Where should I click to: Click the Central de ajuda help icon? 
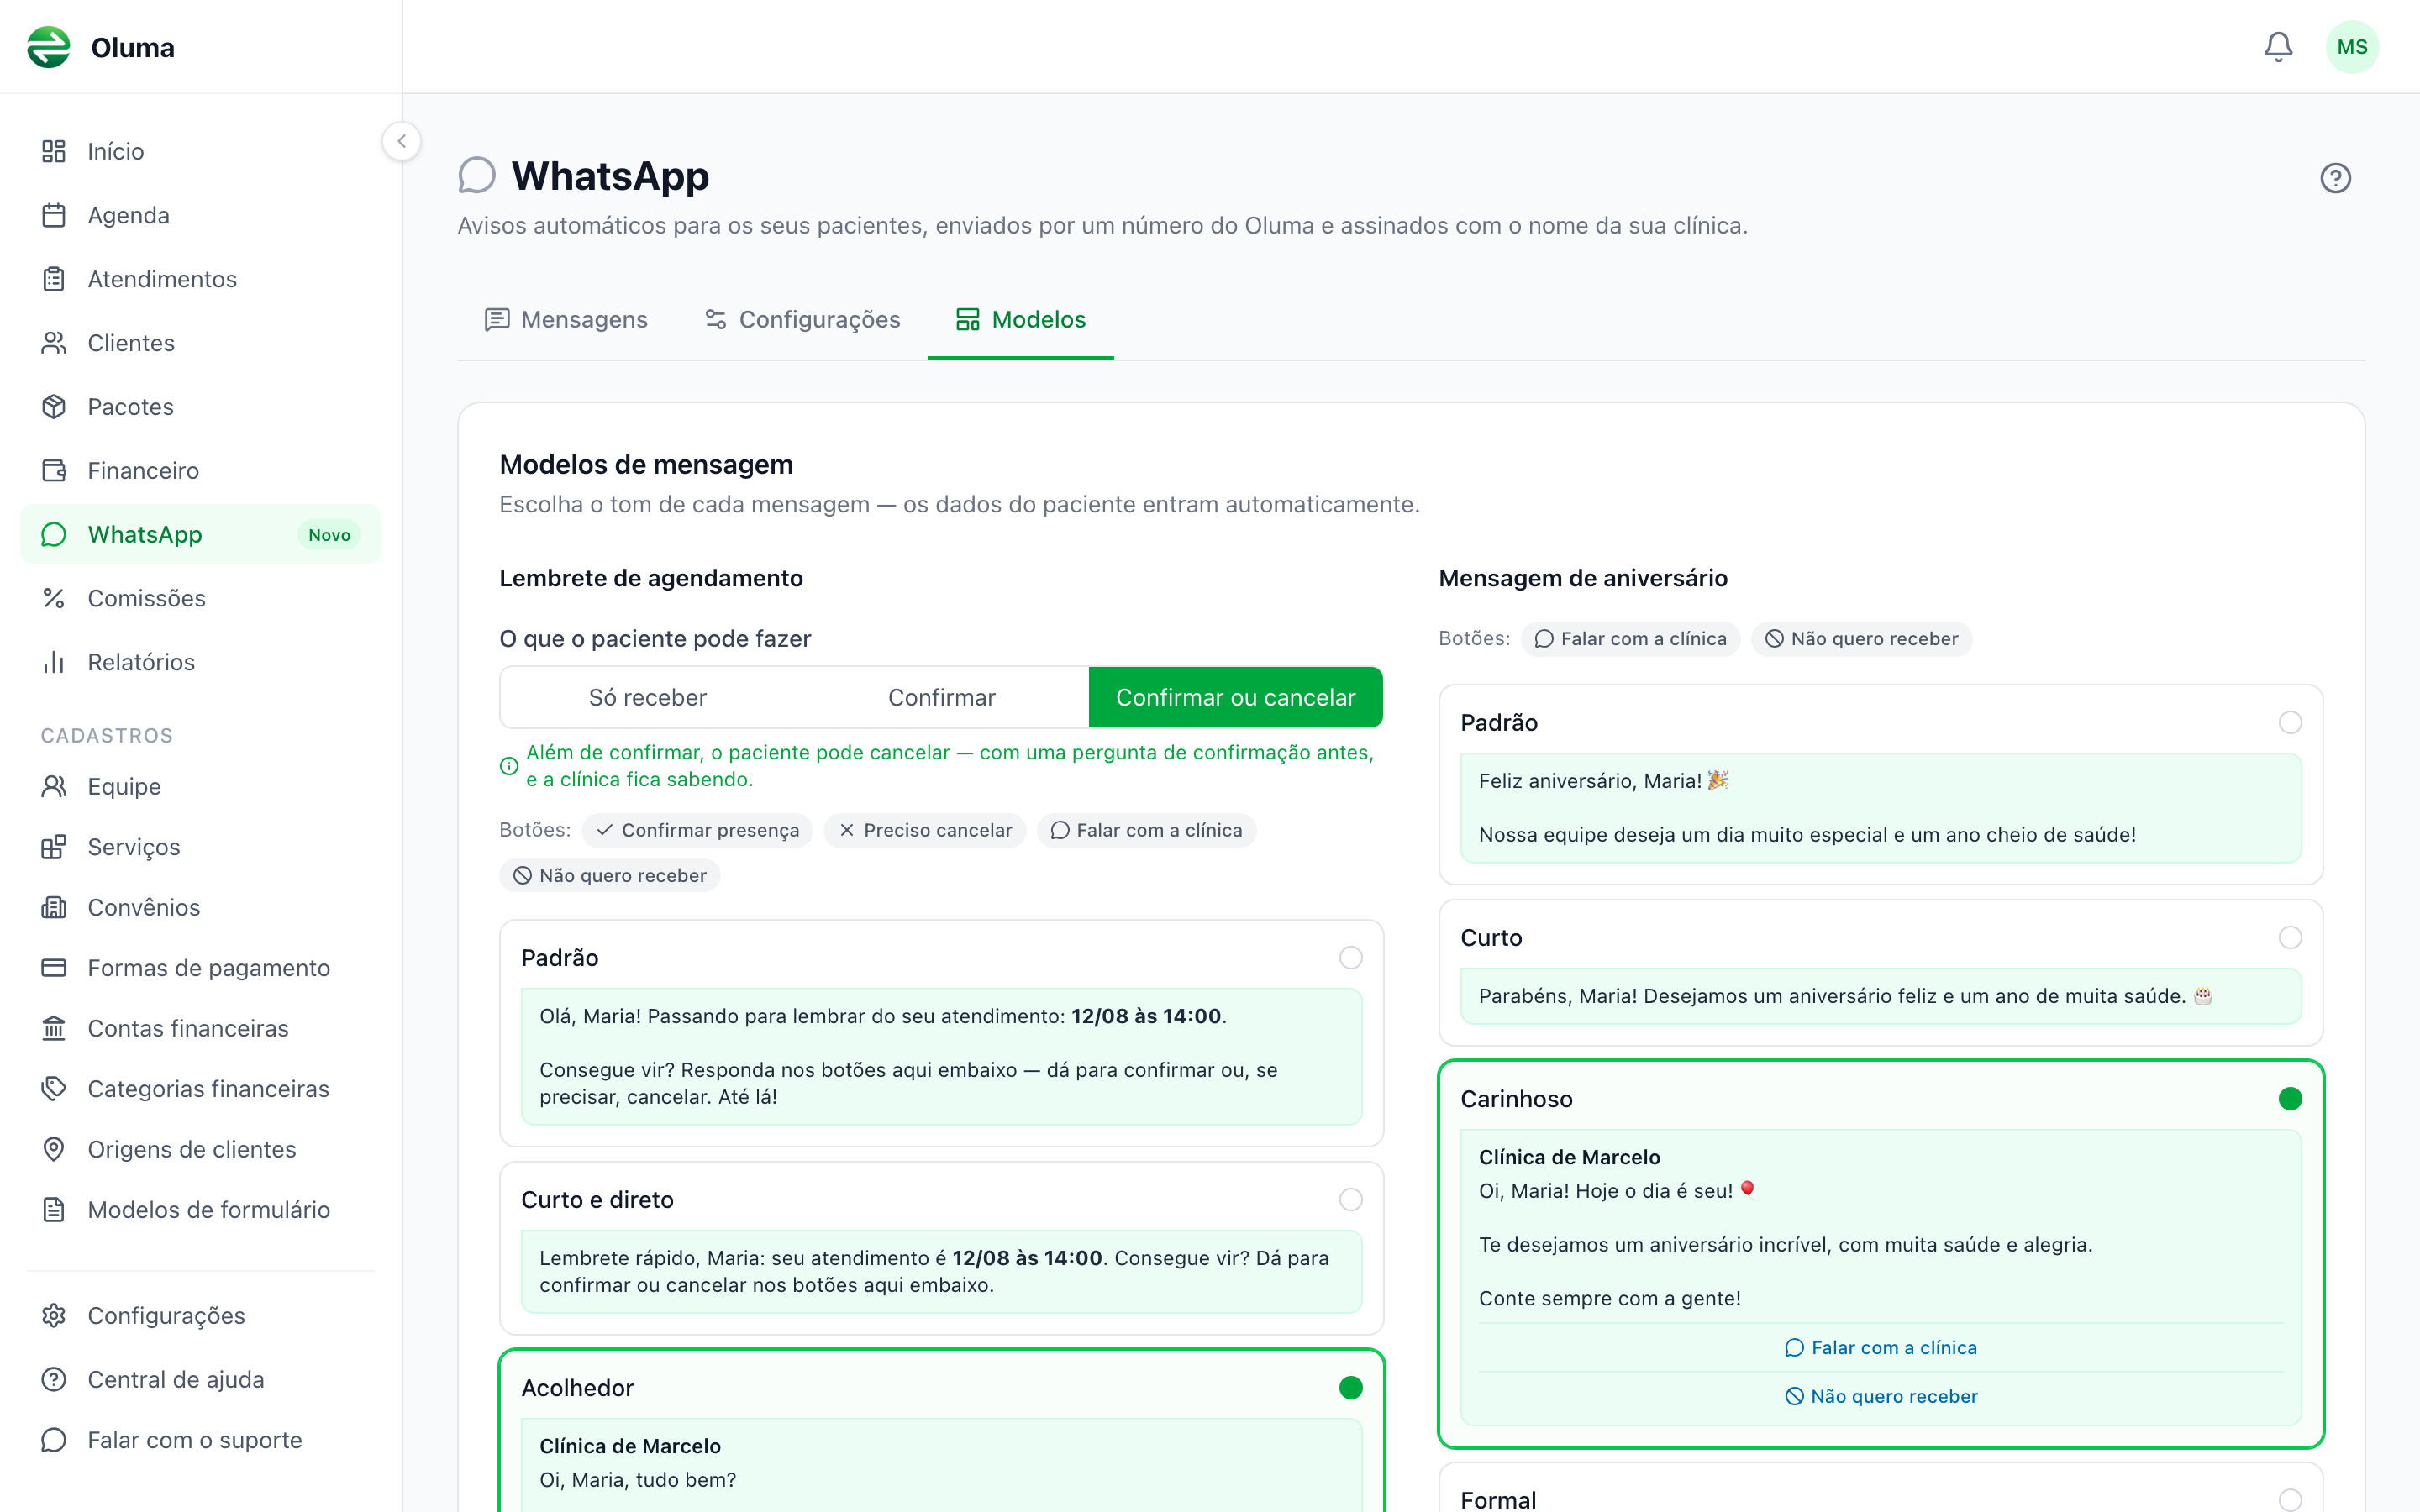54,1379
